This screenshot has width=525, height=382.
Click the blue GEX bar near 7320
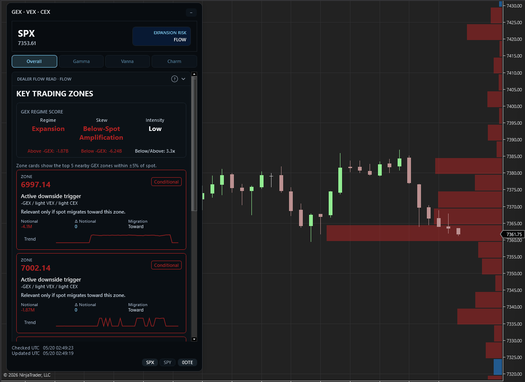497,367
